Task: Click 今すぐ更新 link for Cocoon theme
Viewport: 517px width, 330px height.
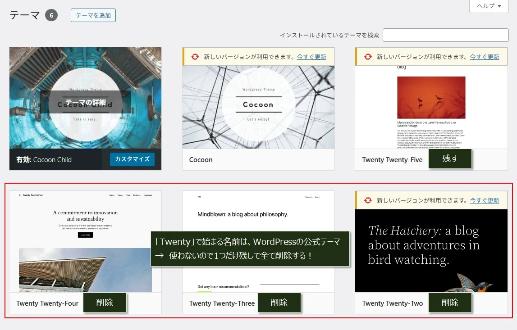Action: tap(311, 57)
